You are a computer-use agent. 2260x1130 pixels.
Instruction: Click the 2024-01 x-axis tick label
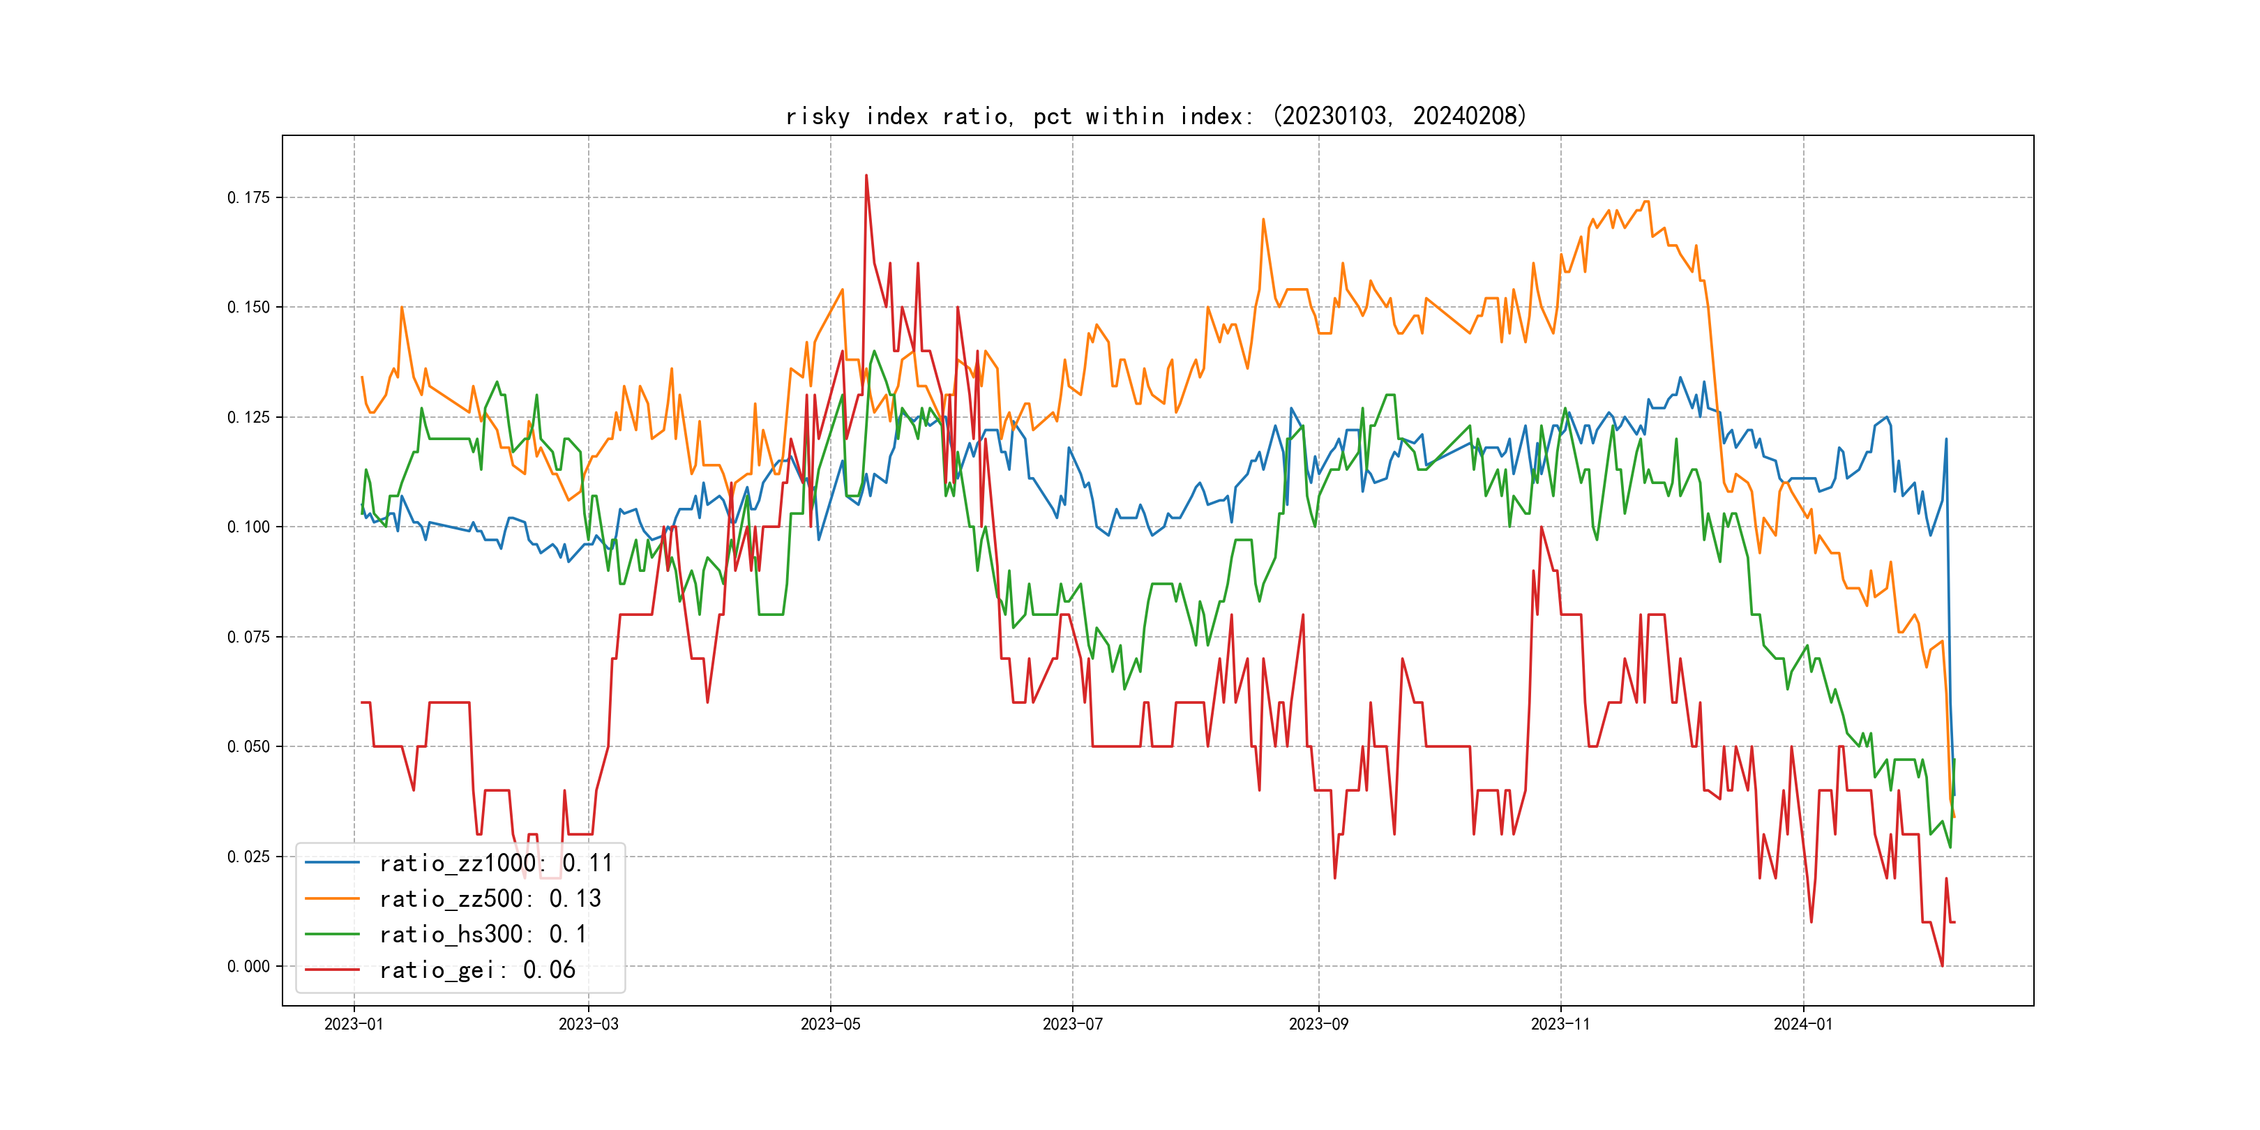click(1803, 1024)
